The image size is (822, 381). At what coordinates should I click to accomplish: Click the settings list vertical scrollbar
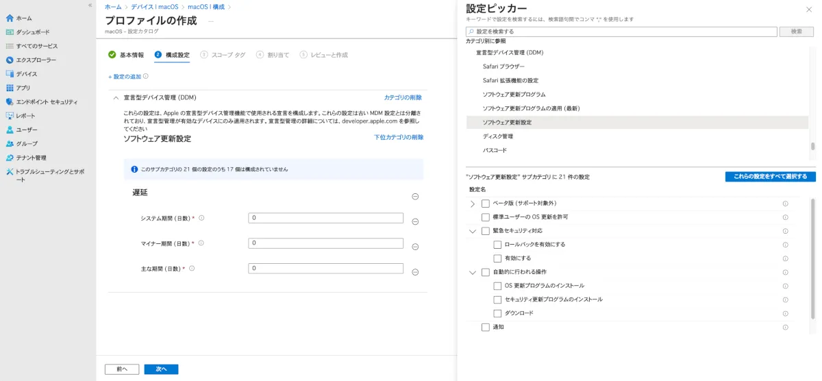(x=813, y=260)
